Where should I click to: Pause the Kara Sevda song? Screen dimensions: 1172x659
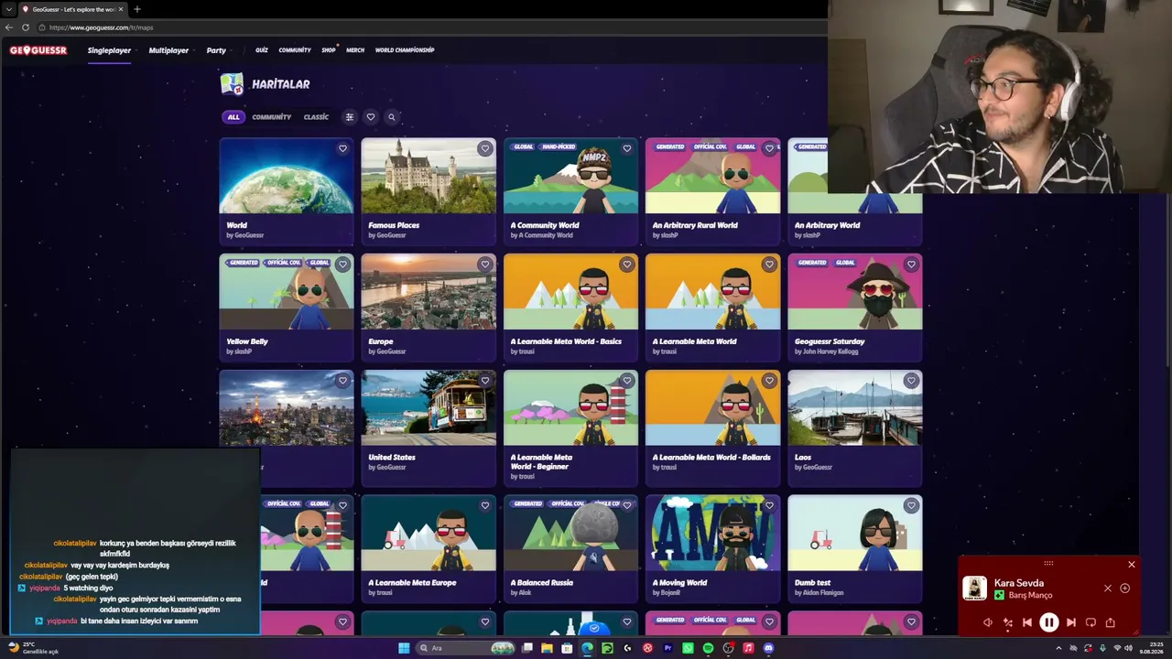[1049, 622]
